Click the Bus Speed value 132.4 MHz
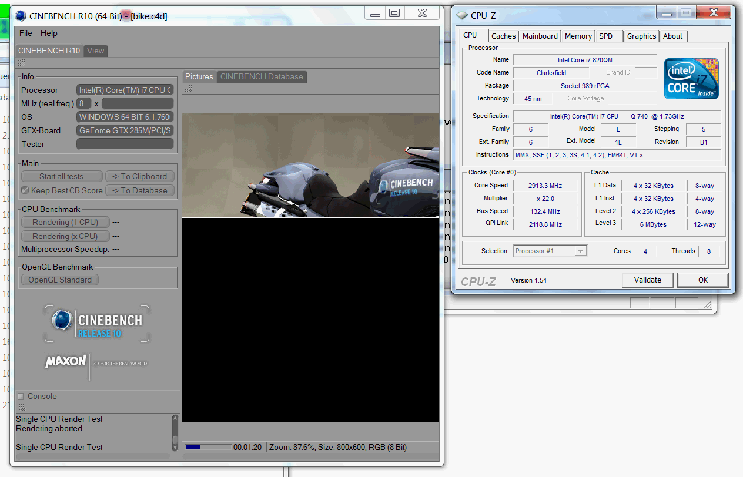The height and width of the screenshot is (477, 743). click(x=545, y=211)
